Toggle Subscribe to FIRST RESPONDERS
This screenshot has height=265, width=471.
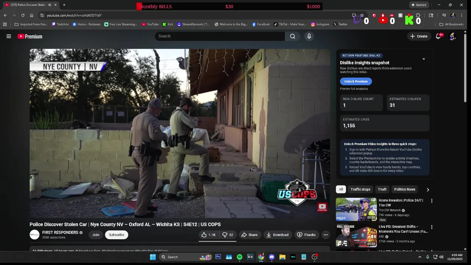tap(116, 235)
